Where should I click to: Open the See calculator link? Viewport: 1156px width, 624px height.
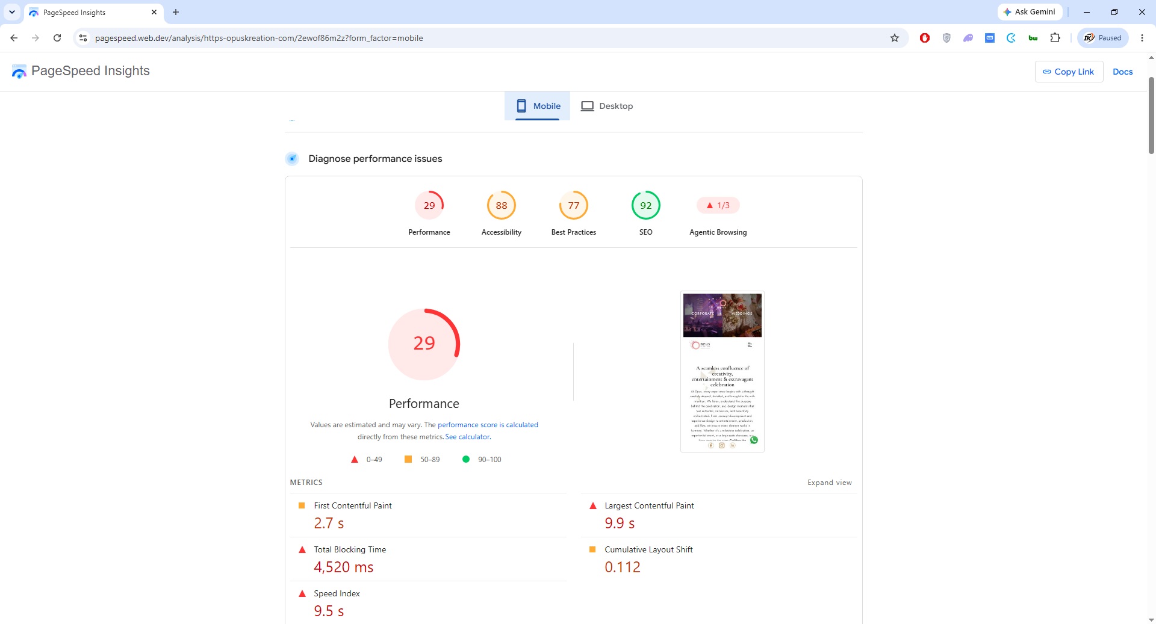(x=468, y=437)
